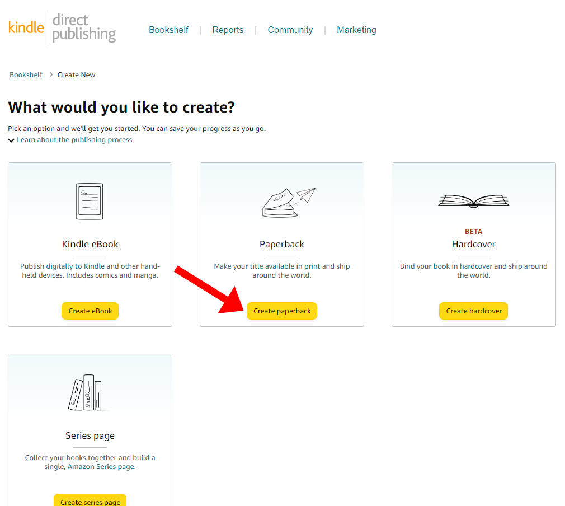The image size is (565, 506).
Task: Click the Create hardcover button
Action: [473, 311]
